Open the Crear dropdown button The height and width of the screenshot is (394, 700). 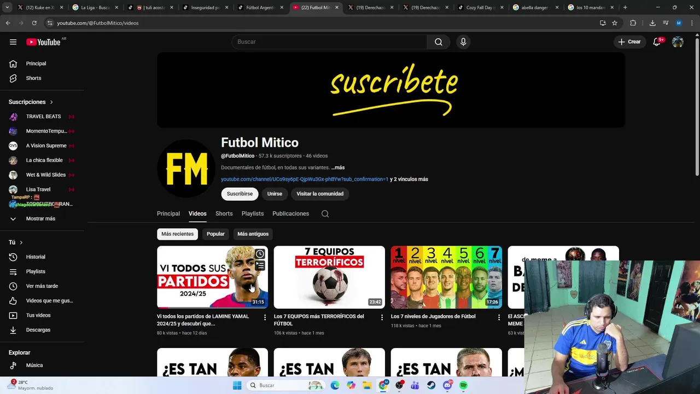[x=629, y=42]
